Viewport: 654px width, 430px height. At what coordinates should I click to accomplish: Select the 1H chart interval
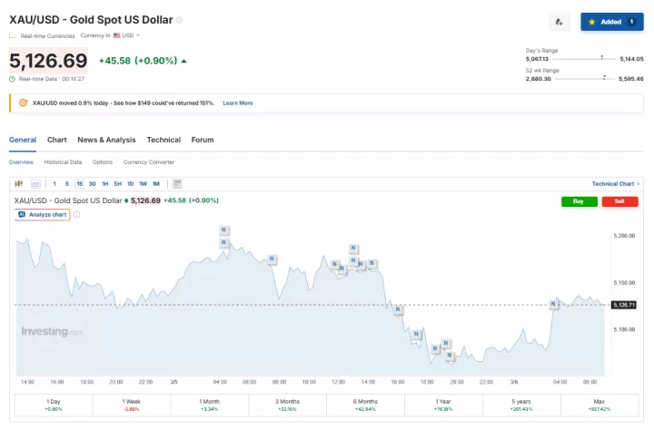point(104,184)
